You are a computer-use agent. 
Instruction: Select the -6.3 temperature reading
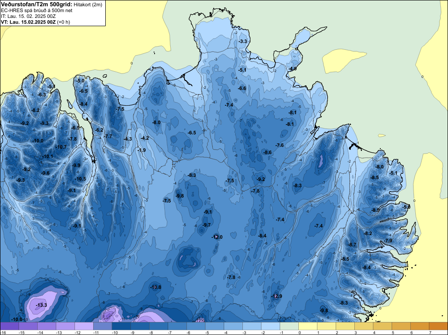[x=41, y=94]
